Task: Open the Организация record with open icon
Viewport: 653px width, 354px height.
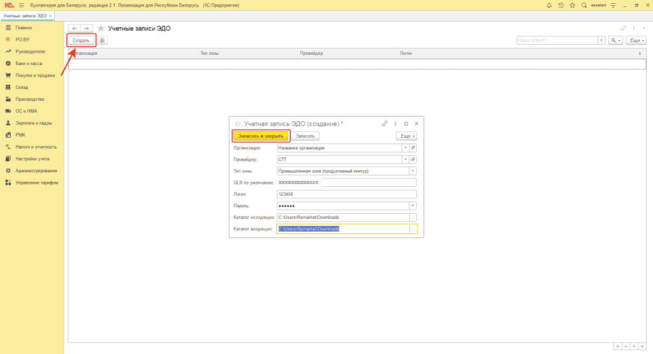Action: coord(413,148)
